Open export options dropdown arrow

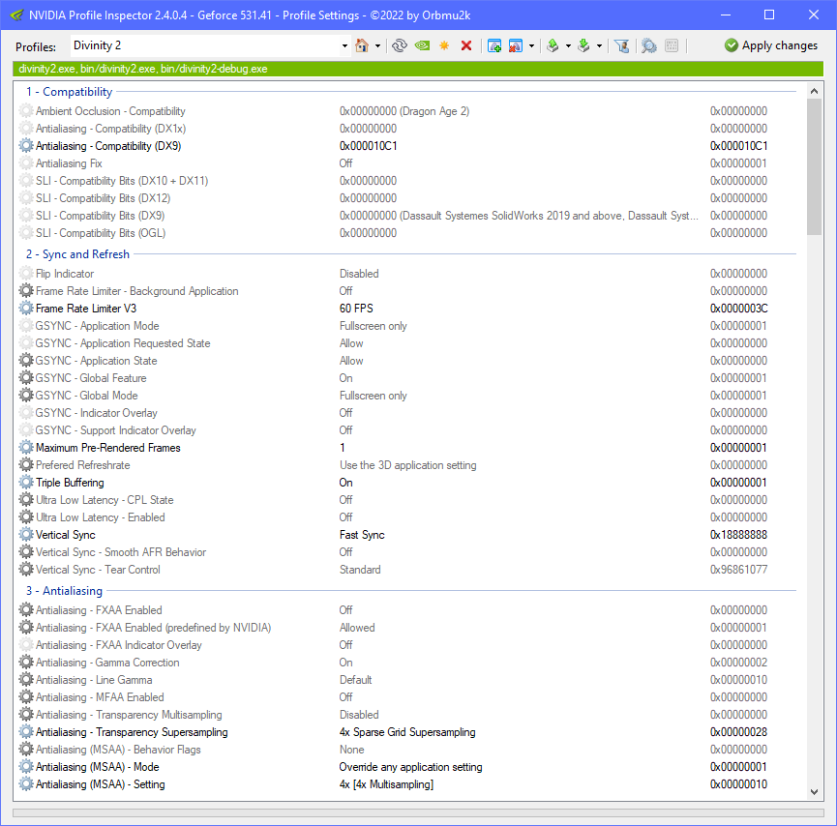(x=569, y=45)
